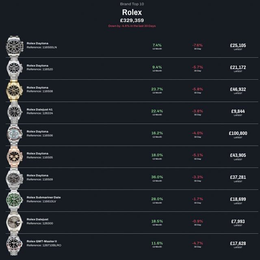Click the £100,800 latest price
Screen dimensions: 260x260
(238, 133)
